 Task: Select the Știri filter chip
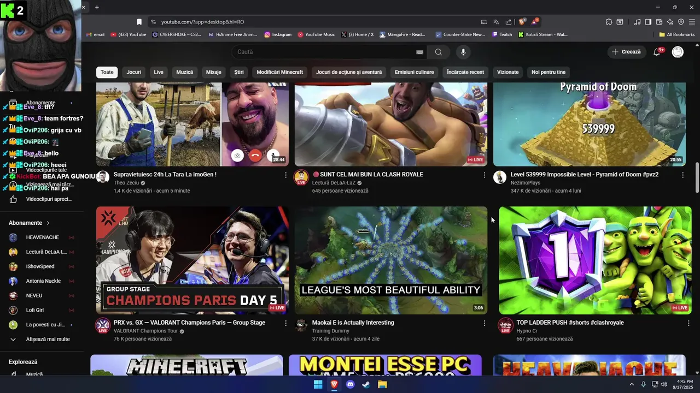coord(239,72)
